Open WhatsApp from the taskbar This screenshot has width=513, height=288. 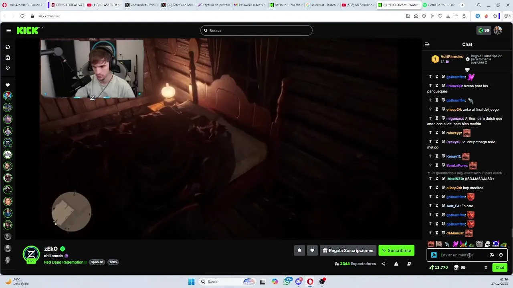coord(287,282)
